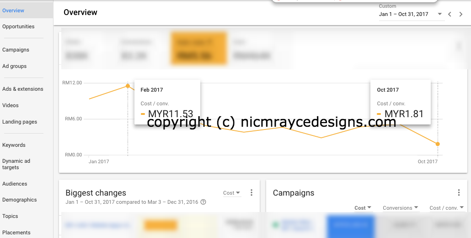Viewport: 471px width, 238px height.
Task: Navigate to Videos in the sidebar
Action: [11, 105]
